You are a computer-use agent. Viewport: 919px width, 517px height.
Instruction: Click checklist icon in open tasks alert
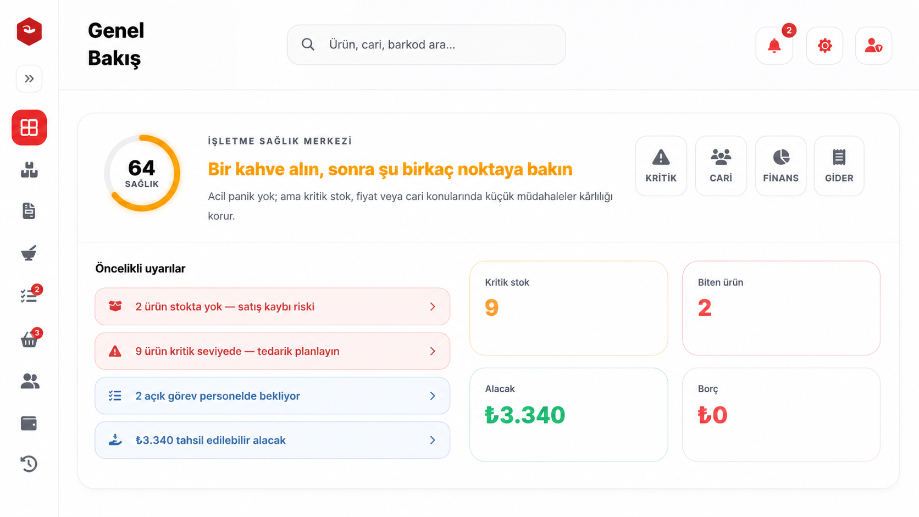115,396
